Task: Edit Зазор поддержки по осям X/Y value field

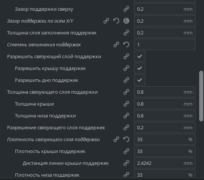Action: [x=165, y=21]
